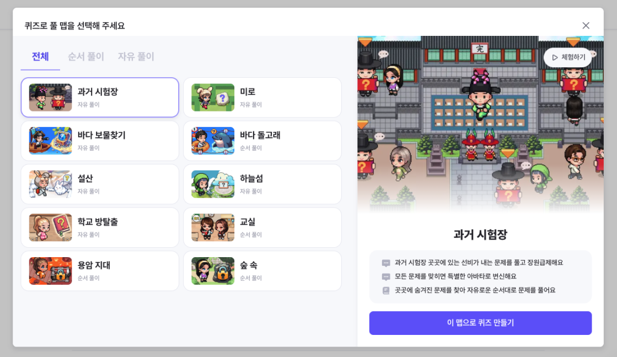Select the 하늘섬 map icon
The height and width of the screenshot is (357, 617).
pos(213,184)
